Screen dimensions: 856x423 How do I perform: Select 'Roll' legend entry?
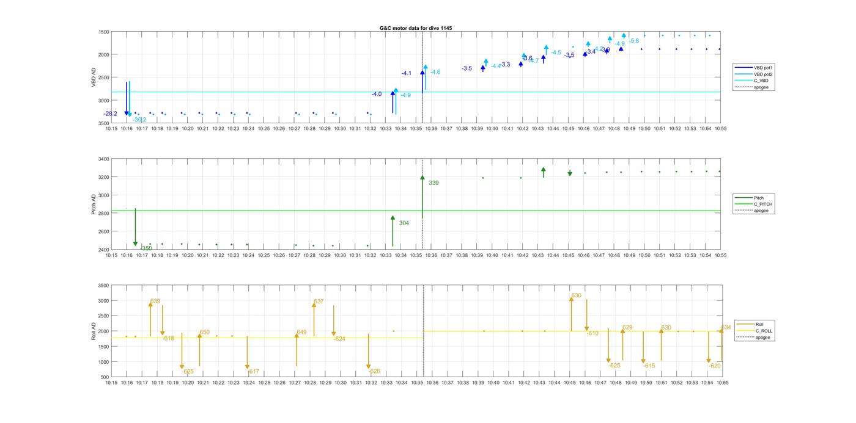tap(760, 324)
